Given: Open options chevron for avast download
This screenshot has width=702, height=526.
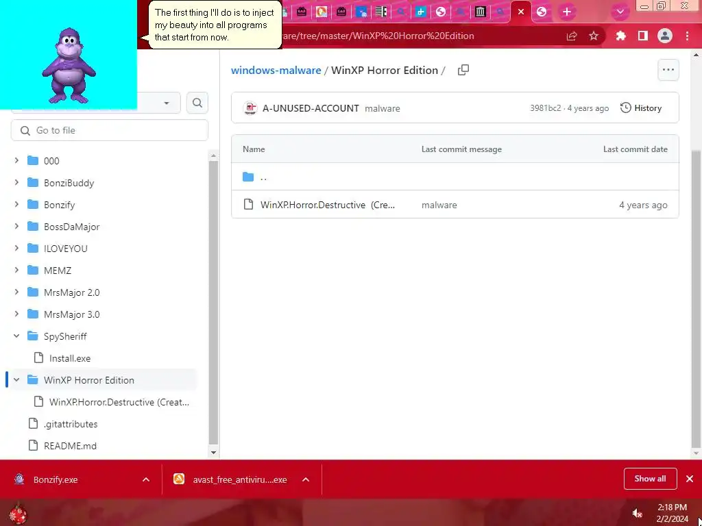Looking at the screenshot, I should 306,479.
